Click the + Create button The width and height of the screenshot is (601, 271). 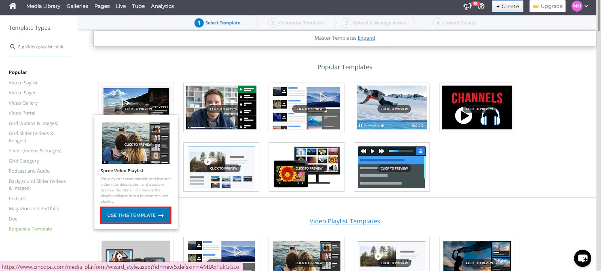click(x=507, y=6)
